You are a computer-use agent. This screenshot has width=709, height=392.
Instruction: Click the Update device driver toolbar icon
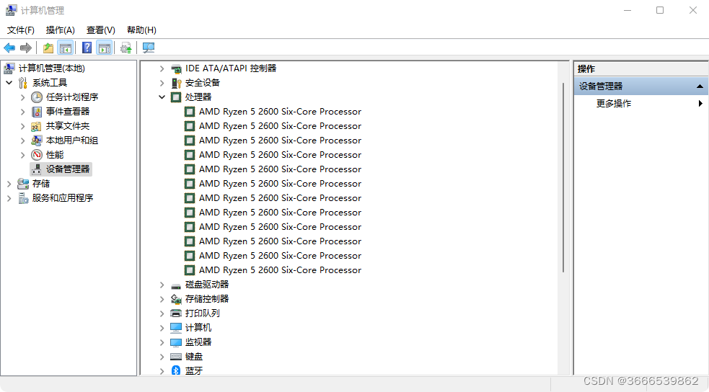pos(125,48)
